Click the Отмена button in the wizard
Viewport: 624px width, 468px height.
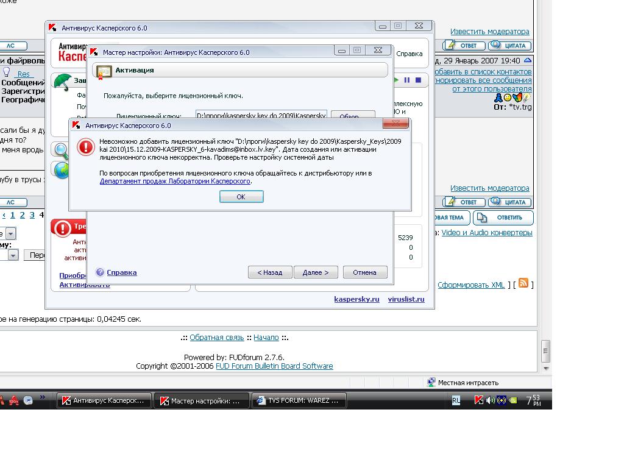(364, 272)
